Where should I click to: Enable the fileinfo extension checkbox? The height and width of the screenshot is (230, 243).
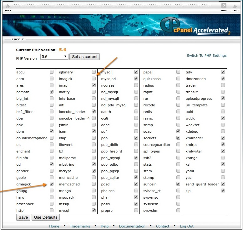click(52, 158)
